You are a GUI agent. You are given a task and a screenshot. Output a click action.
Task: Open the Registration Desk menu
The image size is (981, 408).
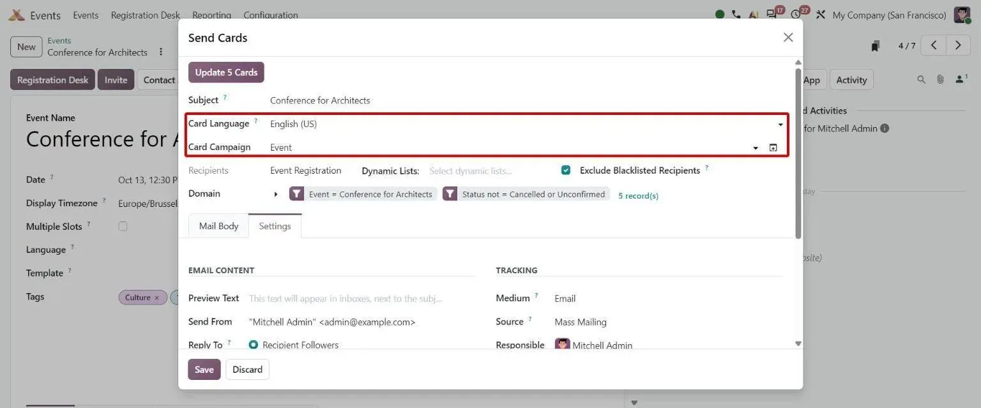tap(146, 15)
